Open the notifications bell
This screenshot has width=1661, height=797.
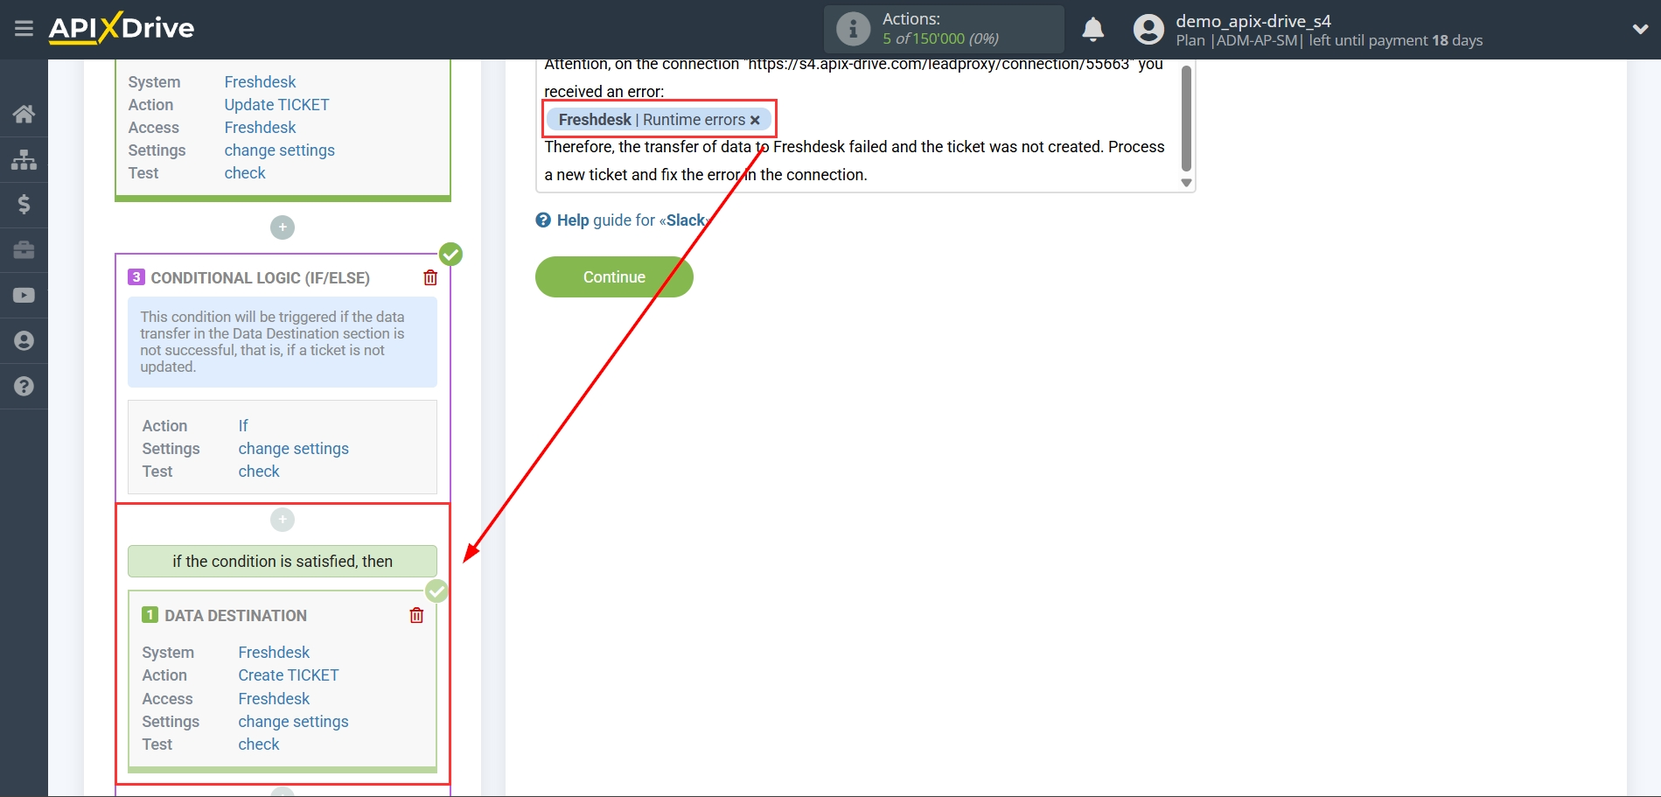1092,30
